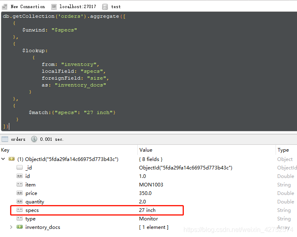Click the orders collection table icon

click(5, 139)
